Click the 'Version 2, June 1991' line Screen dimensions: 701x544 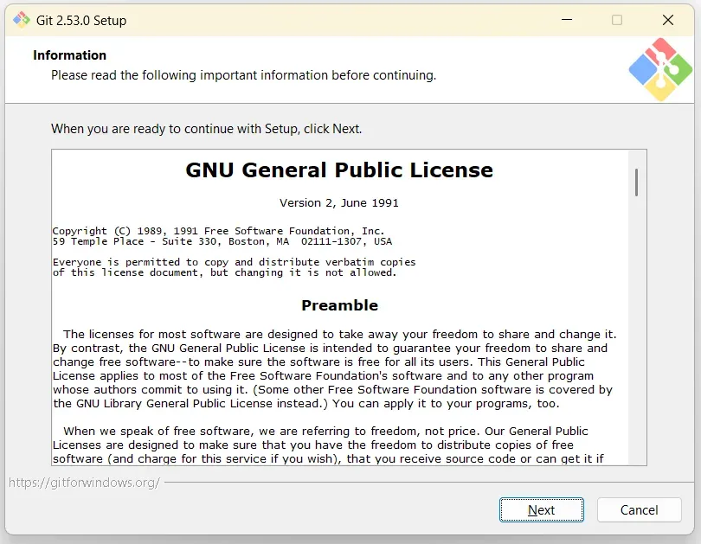(x=339, y=202)
